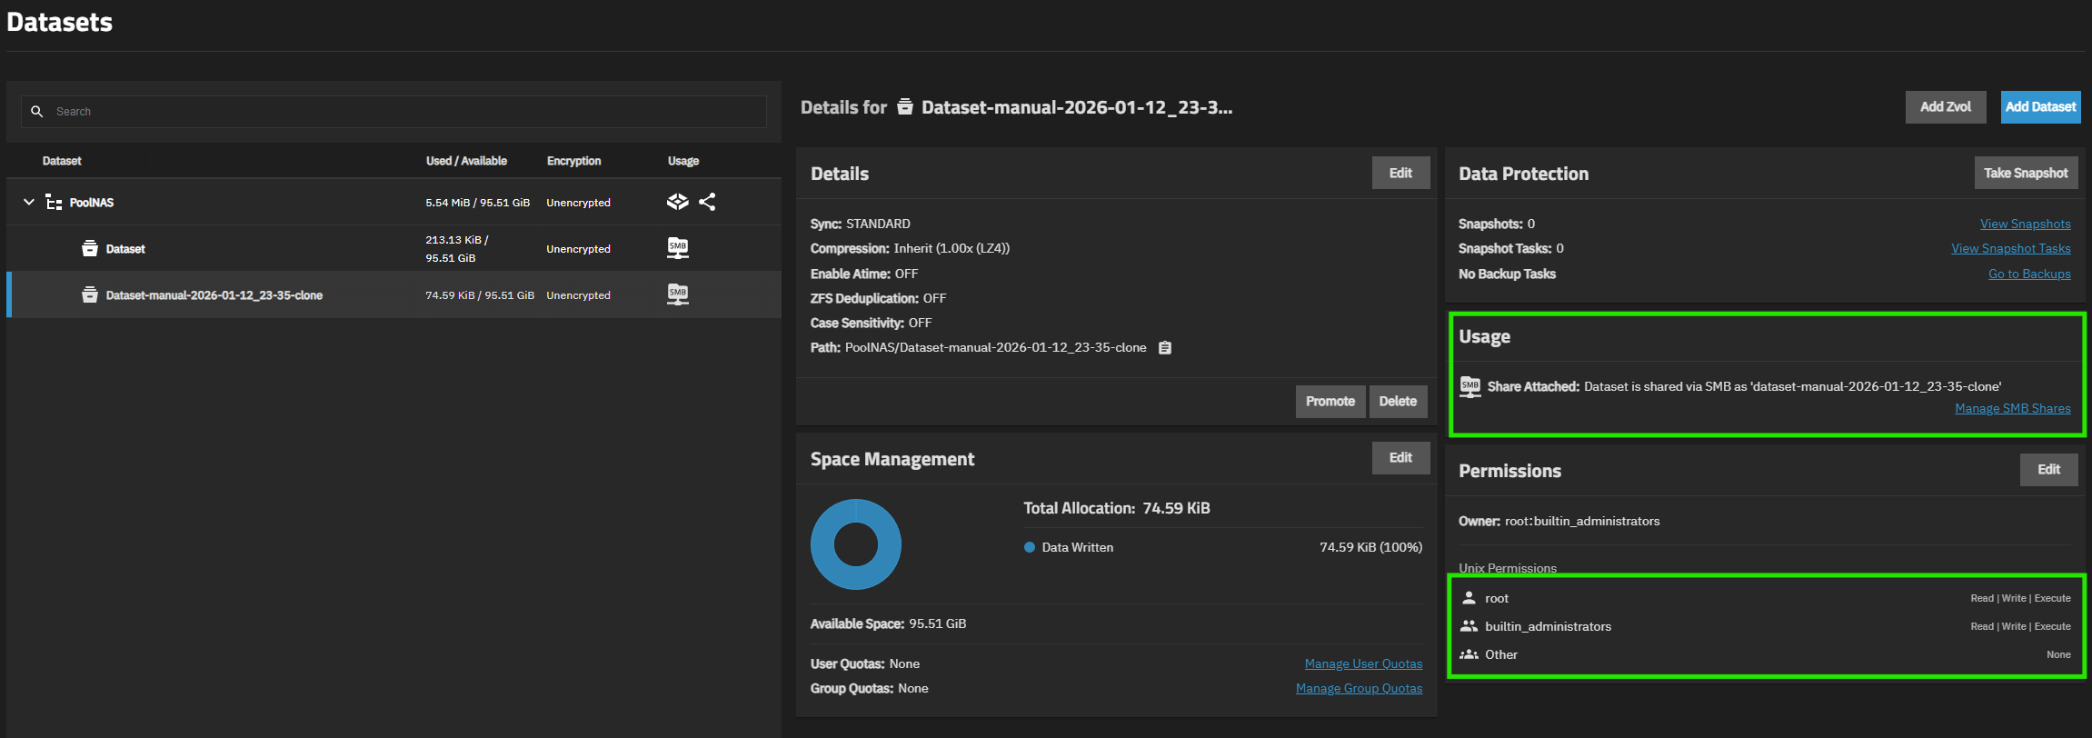The image size is (2092, 738).
Task: Click the PoolNAS share icon
Action: point(707,202)
